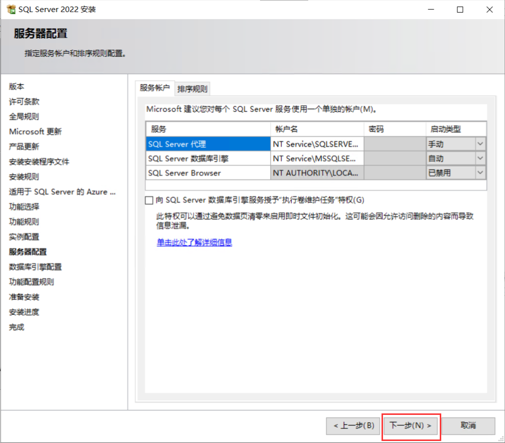Image resolution: width=505 pixels, height=443 pixels.
Task: Open startup type dropdown for SQL Server 代理
Action: click(x=480, y=144)
